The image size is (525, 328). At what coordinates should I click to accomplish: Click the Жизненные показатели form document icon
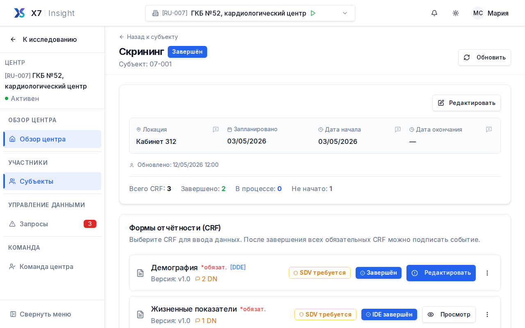pos(140,314)
